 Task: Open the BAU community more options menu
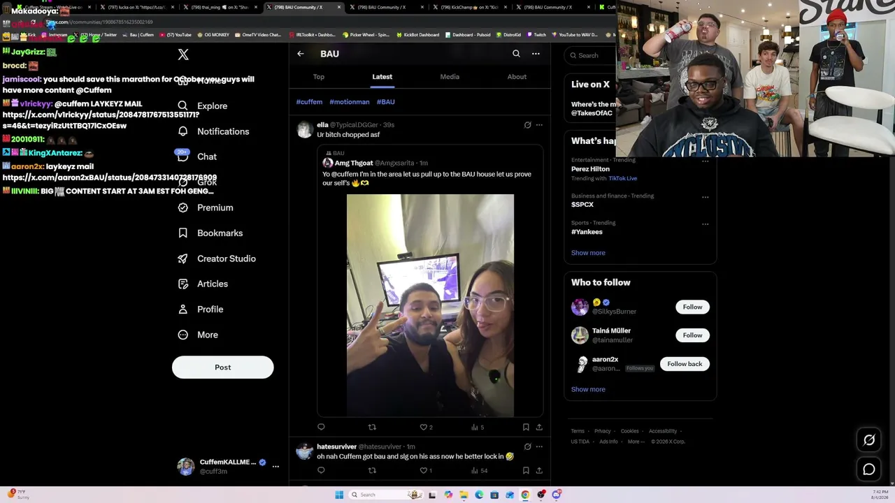(536, 54)
